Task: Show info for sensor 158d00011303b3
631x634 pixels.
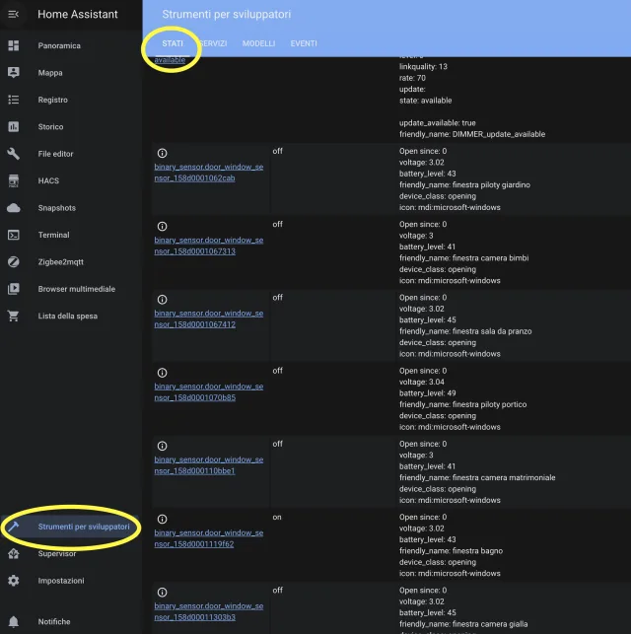Action: [x=162, y=593]
